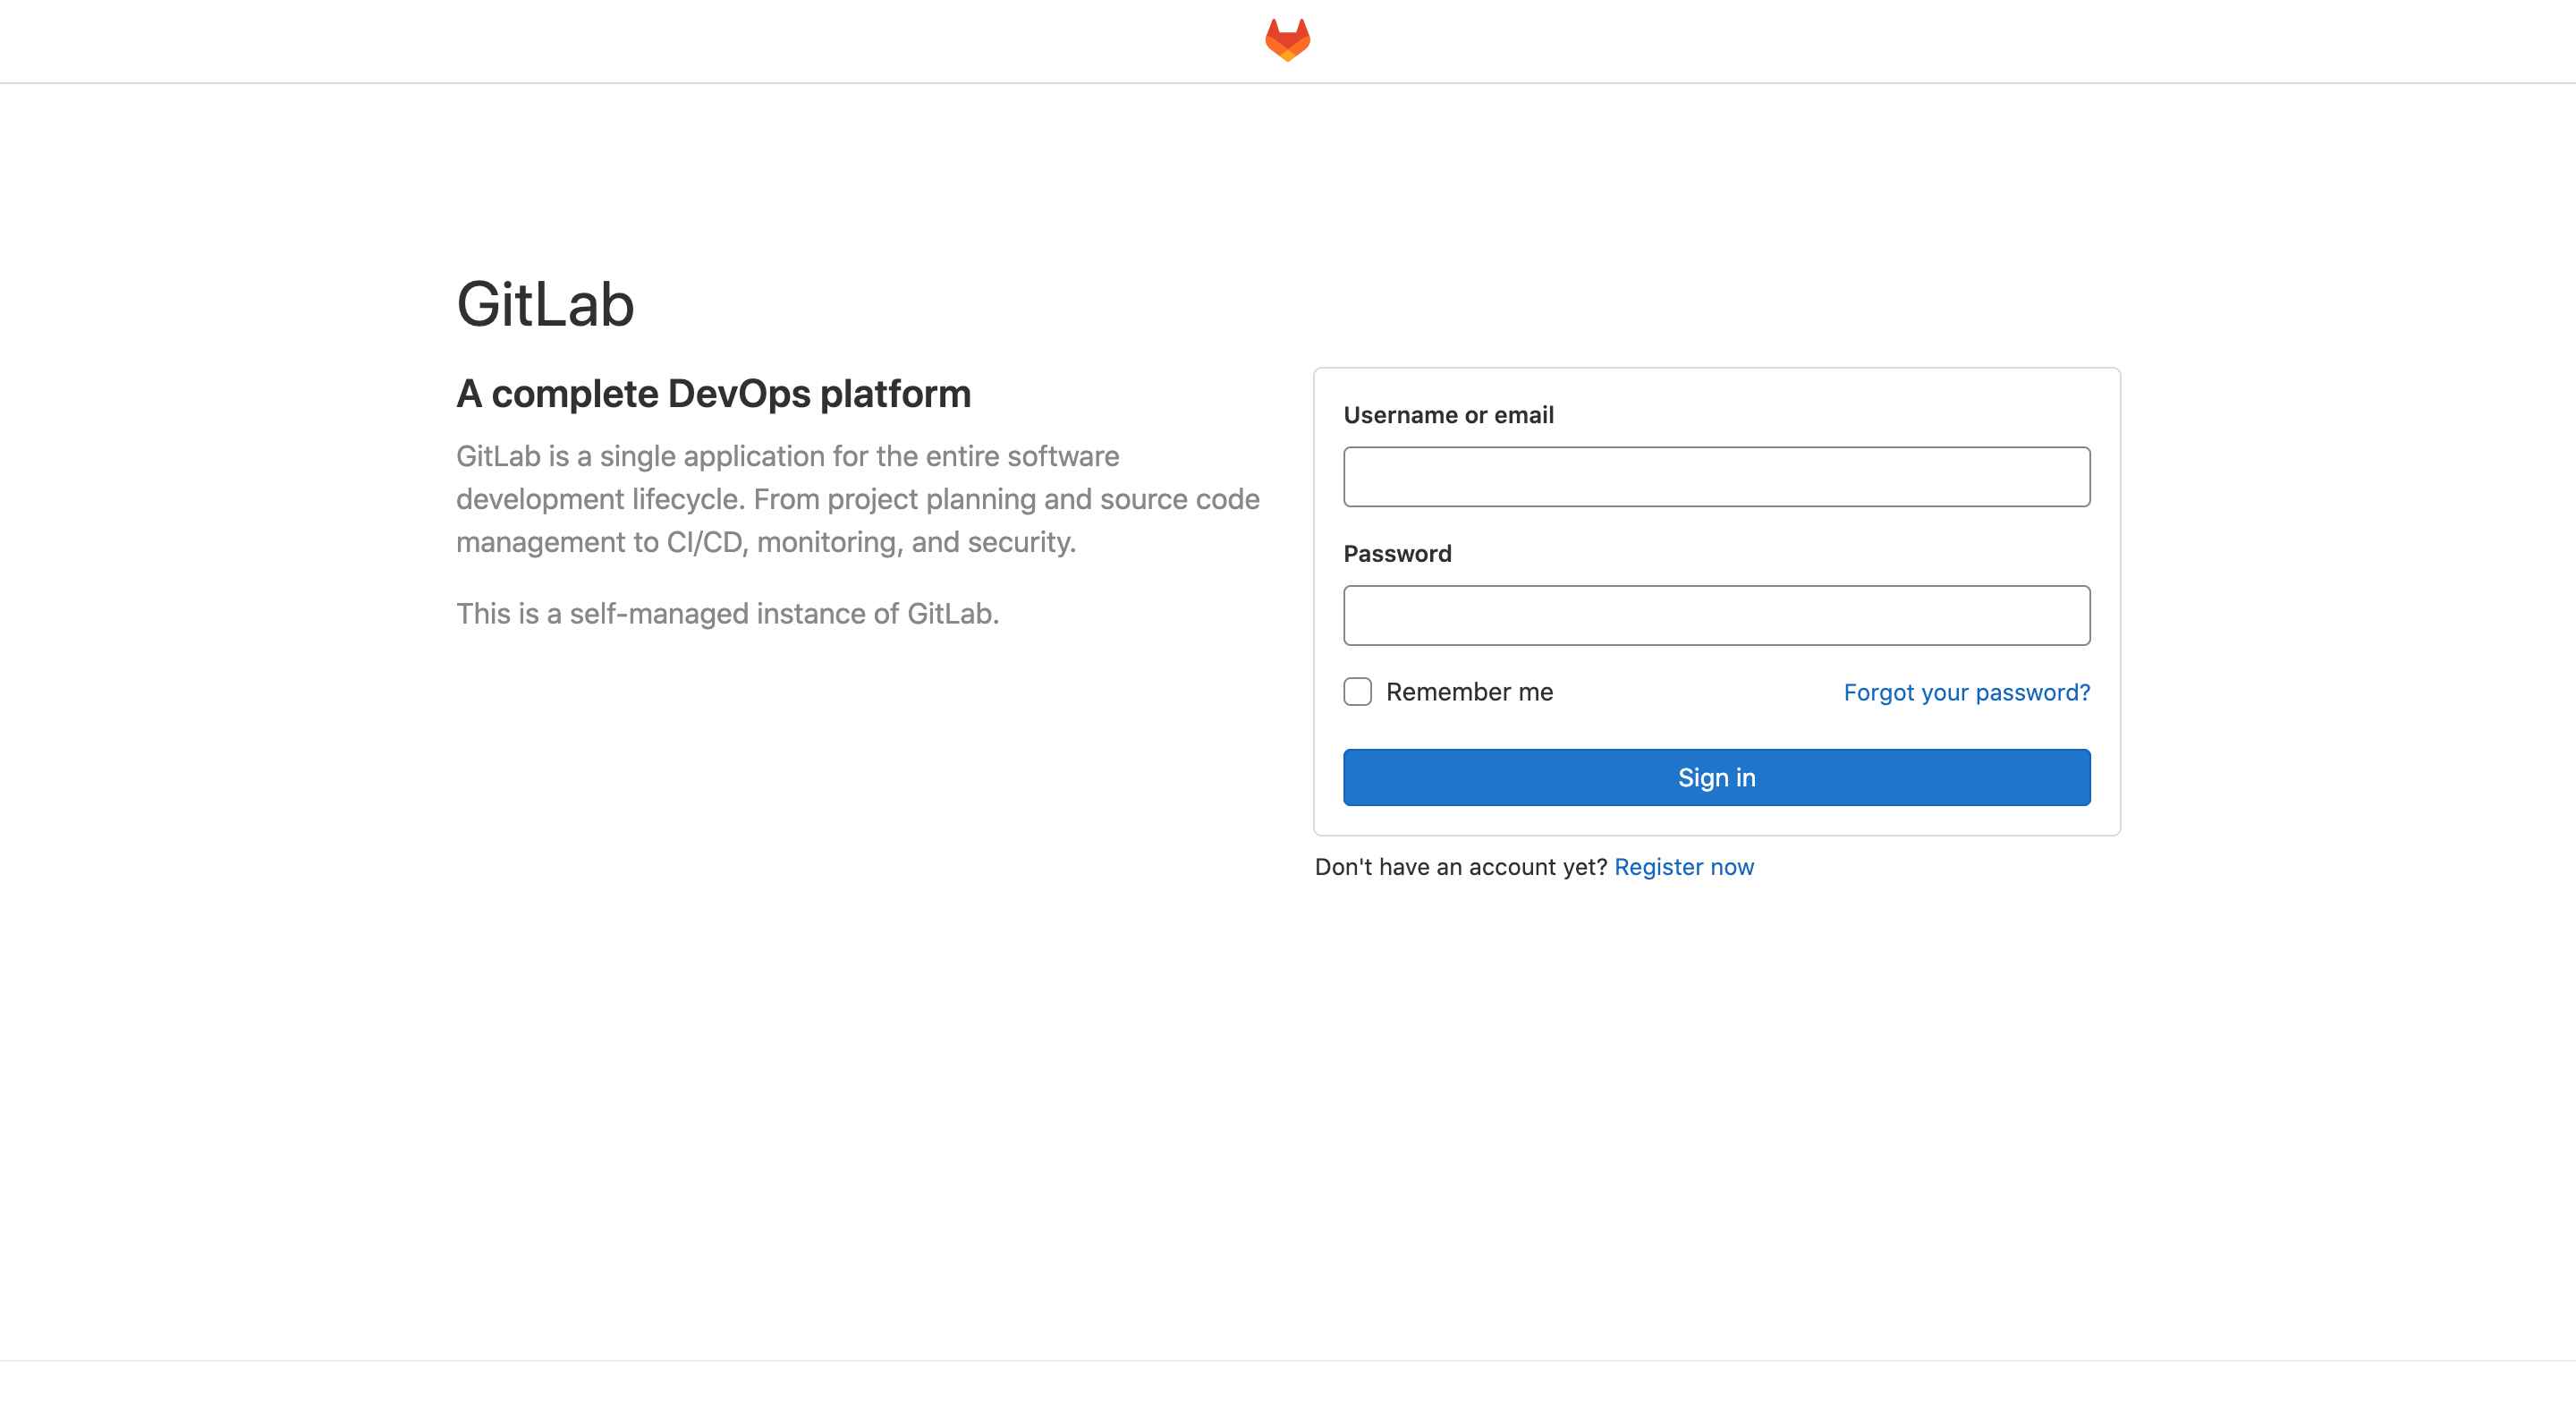The width and height of the screenshot is (2576, 1410).
Task: Focus the Password input field
Action: click(1716, 615)
